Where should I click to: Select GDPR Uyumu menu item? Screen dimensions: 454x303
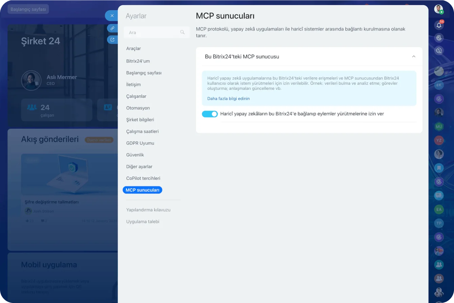pos(140,143)
